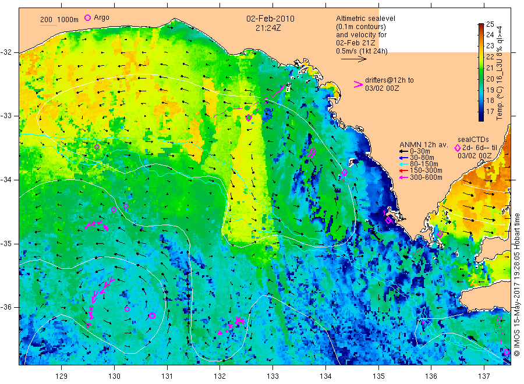Click the seal CTD diamond near 133.8E 33.5S
Viewport: 524px width, 384px height.
313,151
